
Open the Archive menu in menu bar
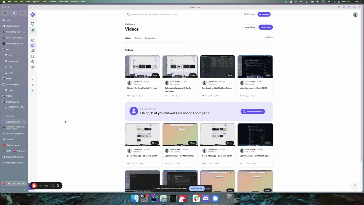pos(52,2)
